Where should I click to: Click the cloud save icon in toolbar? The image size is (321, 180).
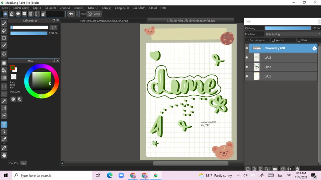[x=5, y=14]
